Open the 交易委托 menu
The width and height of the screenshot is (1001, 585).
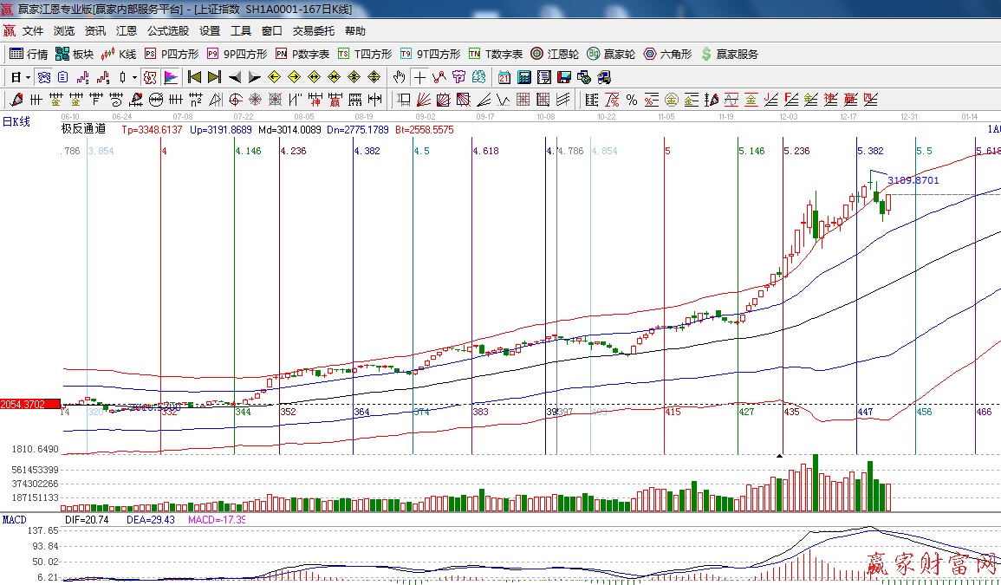(313, 31)
